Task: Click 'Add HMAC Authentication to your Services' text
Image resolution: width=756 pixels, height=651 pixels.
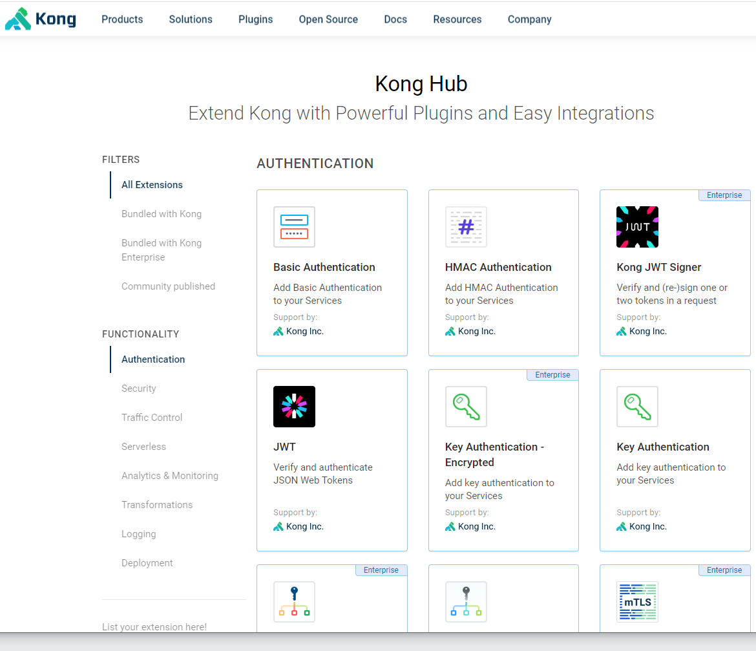Action: pyautogui.click(x=501, y=293)
